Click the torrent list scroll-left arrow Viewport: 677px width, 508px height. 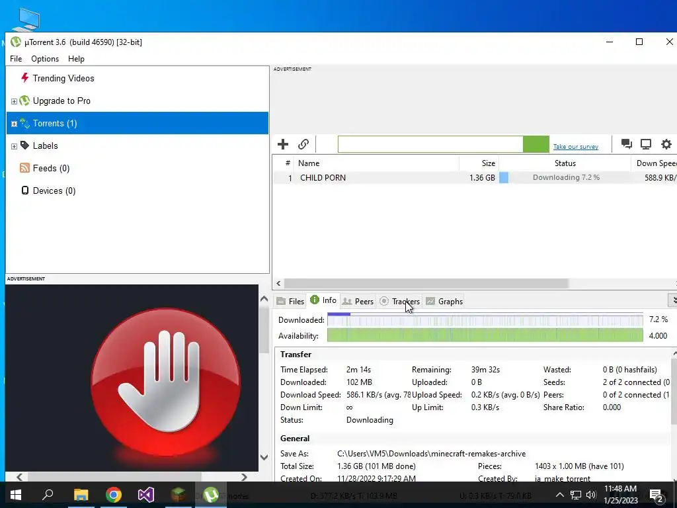[x=278, y=283]
